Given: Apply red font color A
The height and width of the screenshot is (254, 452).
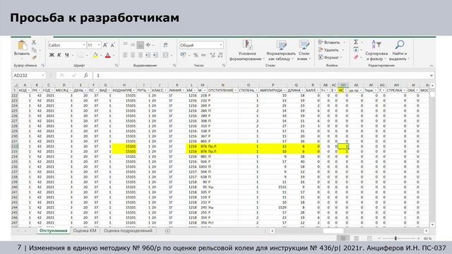Looking at the screenshot, I should [x=108, y=55].
